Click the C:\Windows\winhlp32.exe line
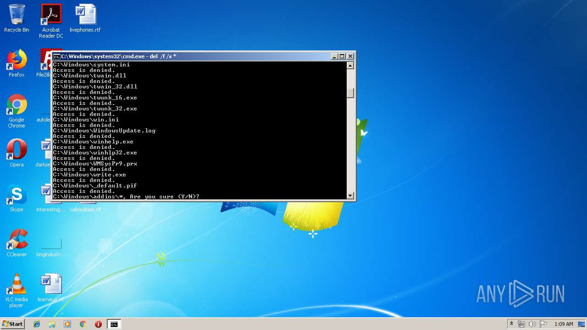The width and height of the screenshot is (587, 330). pyautogui.click(x=95, y=153)
